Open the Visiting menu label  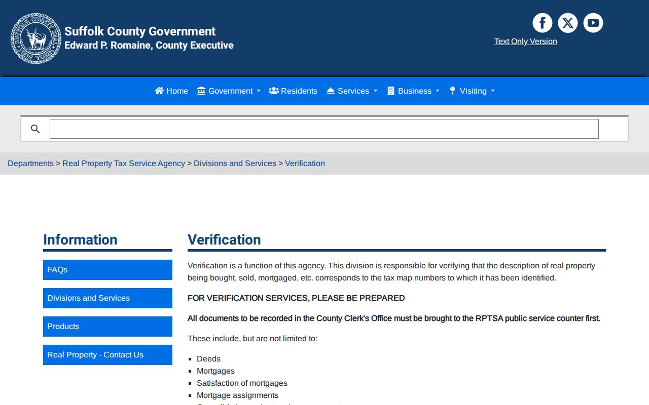[473, 91]
